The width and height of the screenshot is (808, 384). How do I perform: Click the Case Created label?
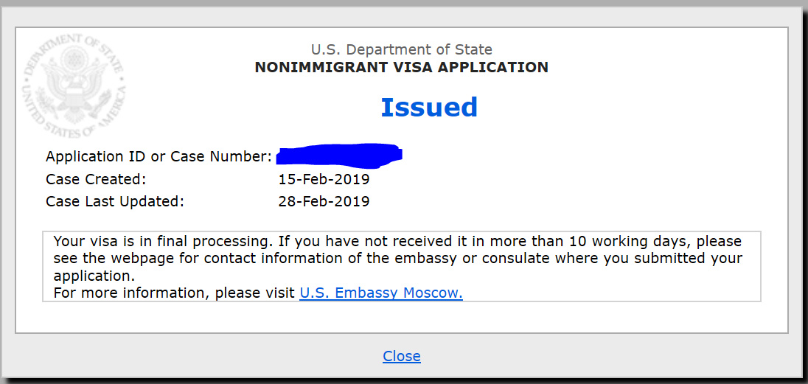click(96, 179)
